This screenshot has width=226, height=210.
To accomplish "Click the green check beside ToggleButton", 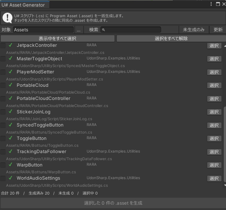I will tap(10, 138).
